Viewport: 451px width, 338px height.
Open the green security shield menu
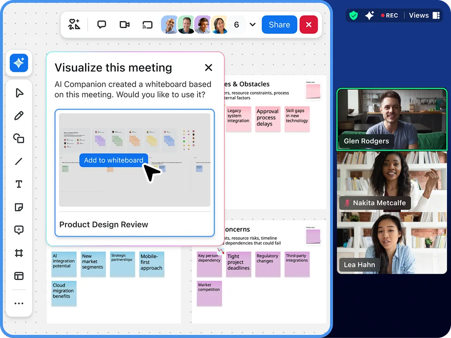[353, 15]
